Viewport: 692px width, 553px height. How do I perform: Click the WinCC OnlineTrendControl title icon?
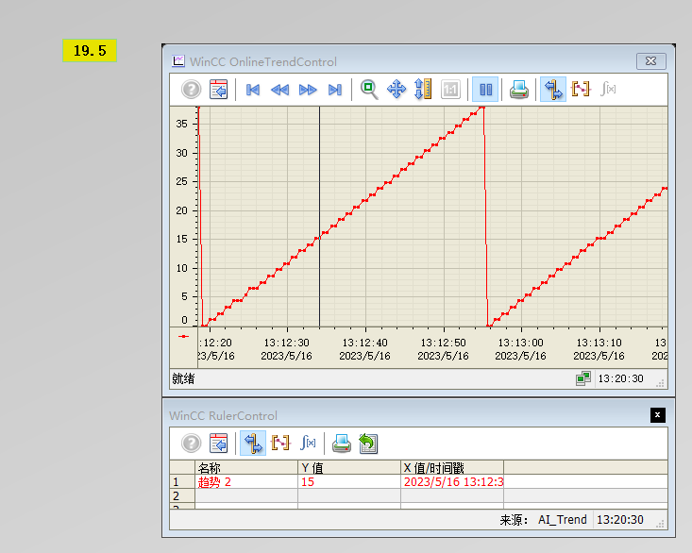[x=177, y=60]
